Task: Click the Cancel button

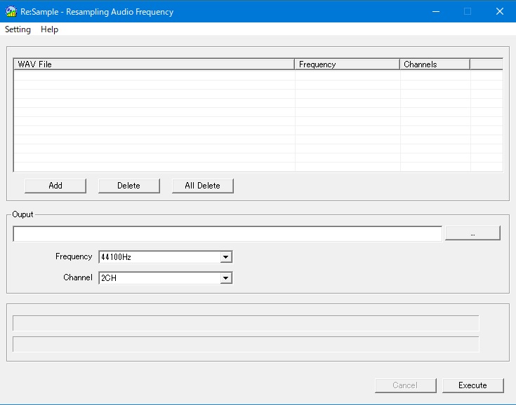Action: (406, 385)
